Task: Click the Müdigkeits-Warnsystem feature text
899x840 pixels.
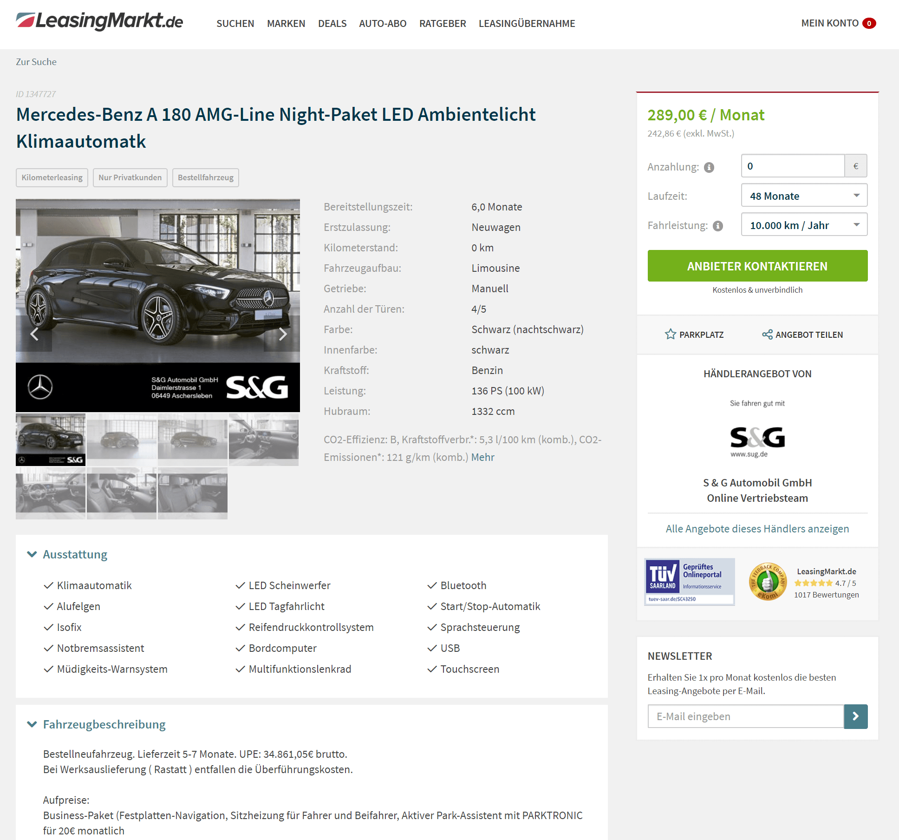Action: point(112,669)
